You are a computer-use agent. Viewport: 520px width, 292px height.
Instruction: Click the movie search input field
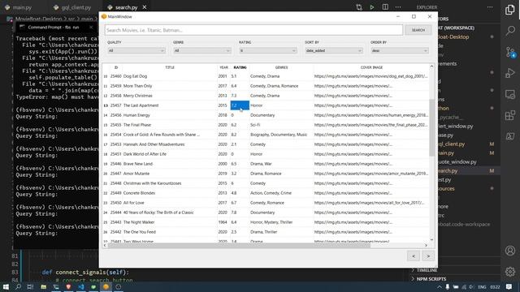pyautogui.click(x=253, y=30)
